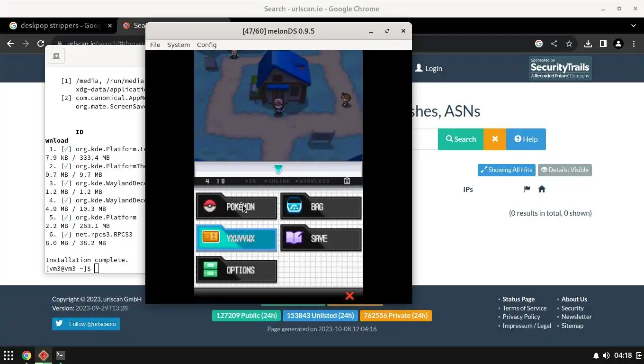Viewport: 644px width, 364px height.
Task: Click the 127209 Public (24h) badge
Action: [246, 316]
